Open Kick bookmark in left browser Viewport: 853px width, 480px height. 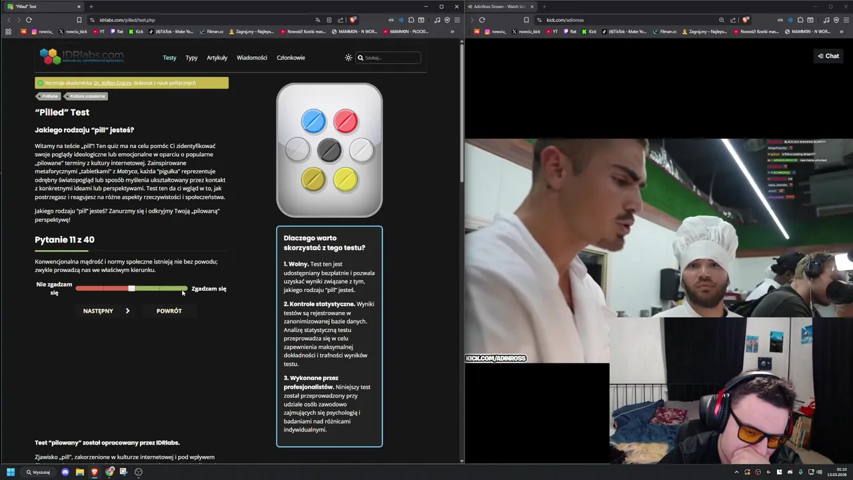pyautogui.click(x=136, y=31)
